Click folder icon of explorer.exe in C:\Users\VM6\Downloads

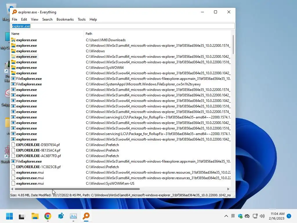13,40
